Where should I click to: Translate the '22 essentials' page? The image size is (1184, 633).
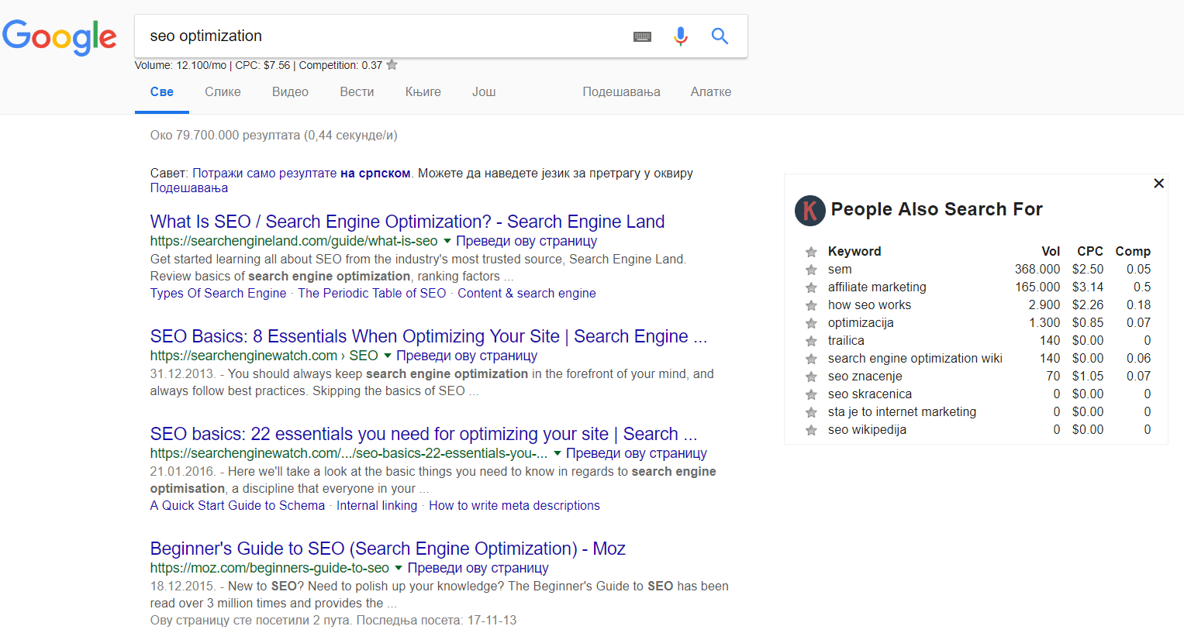tap(637, 453)
